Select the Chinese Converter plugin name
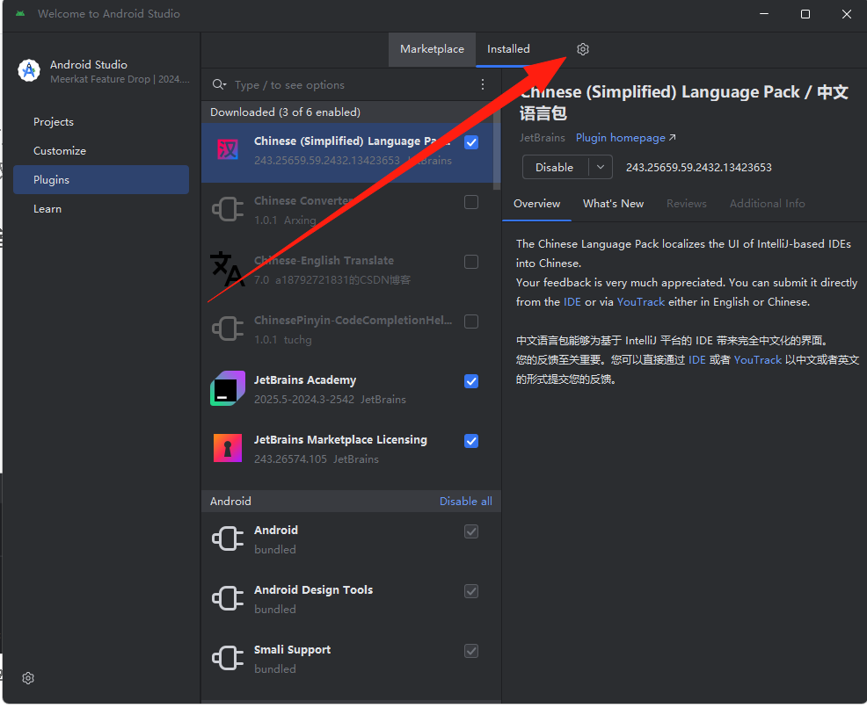Screen dimensions: 867x708 pyautogui.click(x=302, y=201)
